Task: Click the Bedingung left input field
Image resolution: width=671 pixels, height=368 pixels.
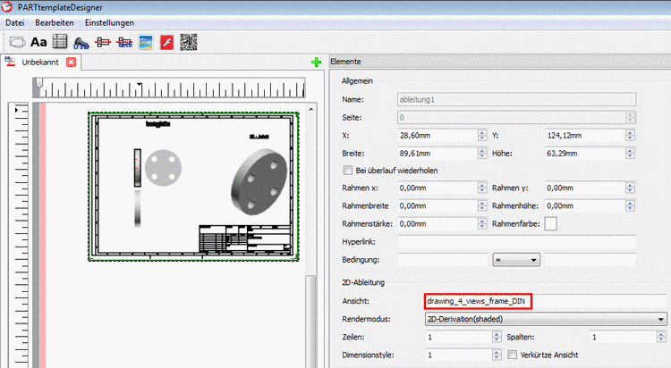Action: coord(443,260)
